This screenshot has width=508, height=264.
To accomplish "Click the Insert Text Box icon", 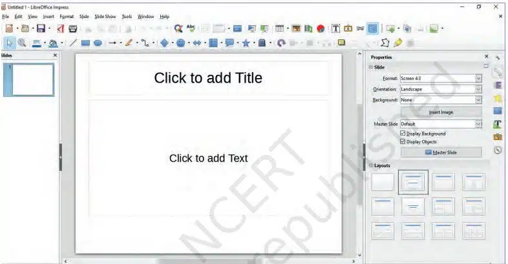I will [x=336, y=28].
